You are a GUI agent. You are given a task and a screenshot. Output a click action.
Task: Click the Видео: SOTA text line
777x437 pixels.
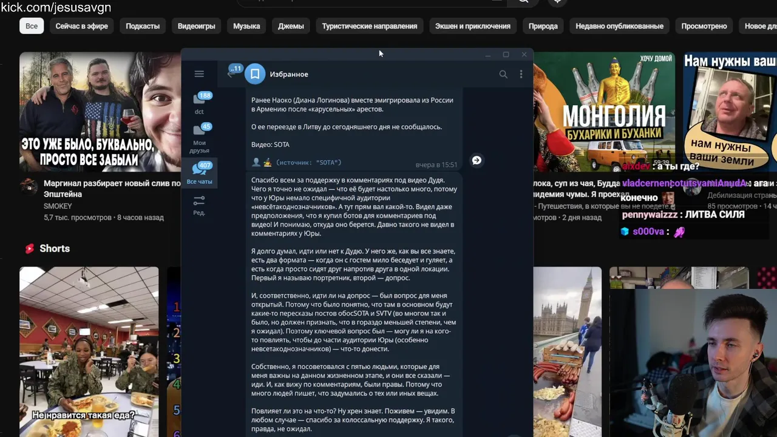coord(270,144)
